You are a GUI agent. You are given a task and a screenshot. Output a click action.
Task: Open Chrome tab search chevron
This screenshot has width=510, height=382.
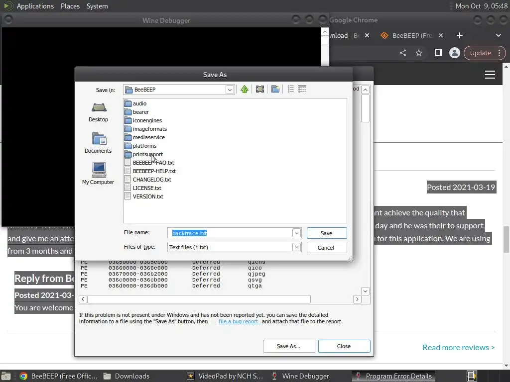(498, 35)
